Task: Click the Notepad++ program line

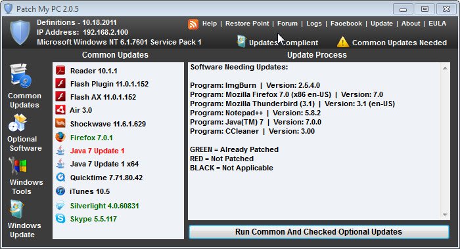Action: click(255, 113)
